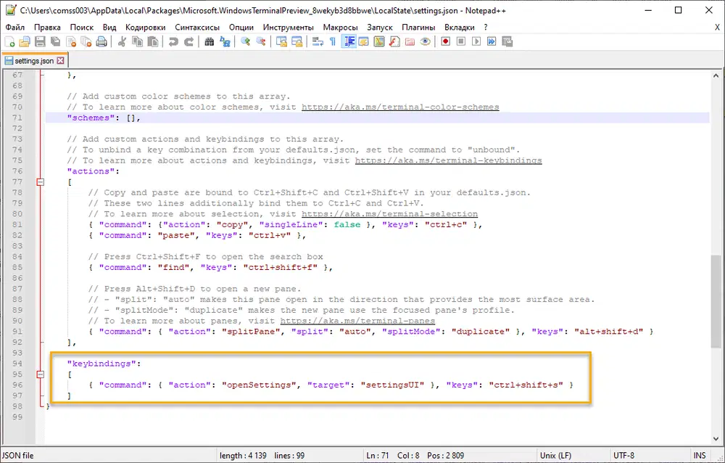
Task: Collapse the "actions" array fold marker
Action: pyautogui.click(x=41, y=182)
